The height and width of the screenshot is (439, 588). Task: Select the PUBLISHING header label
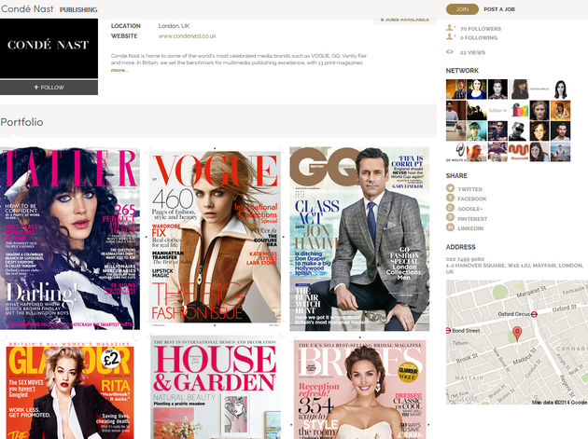click(78, 9)
